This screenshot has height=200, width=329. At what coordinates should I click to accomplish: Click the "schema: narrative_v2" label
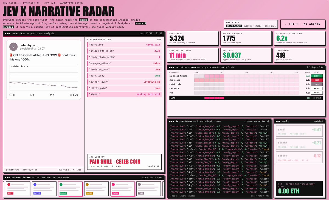tap(257, 121)
